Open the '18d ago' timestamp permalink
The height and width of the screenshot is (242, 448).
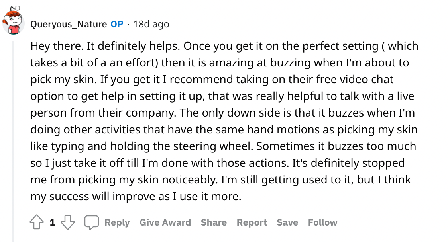coord(151,24)
